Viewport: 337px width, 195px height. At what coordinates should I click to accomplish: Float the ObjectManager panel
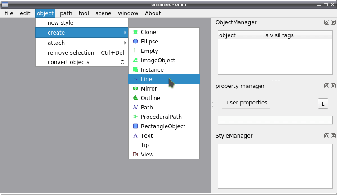[327, 22]
